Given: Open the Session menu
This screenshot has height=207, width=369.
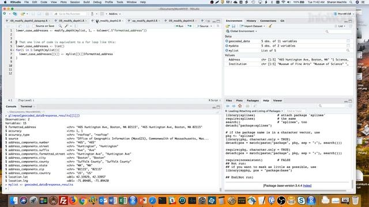Looking at the screenshot, I should 75,2.
